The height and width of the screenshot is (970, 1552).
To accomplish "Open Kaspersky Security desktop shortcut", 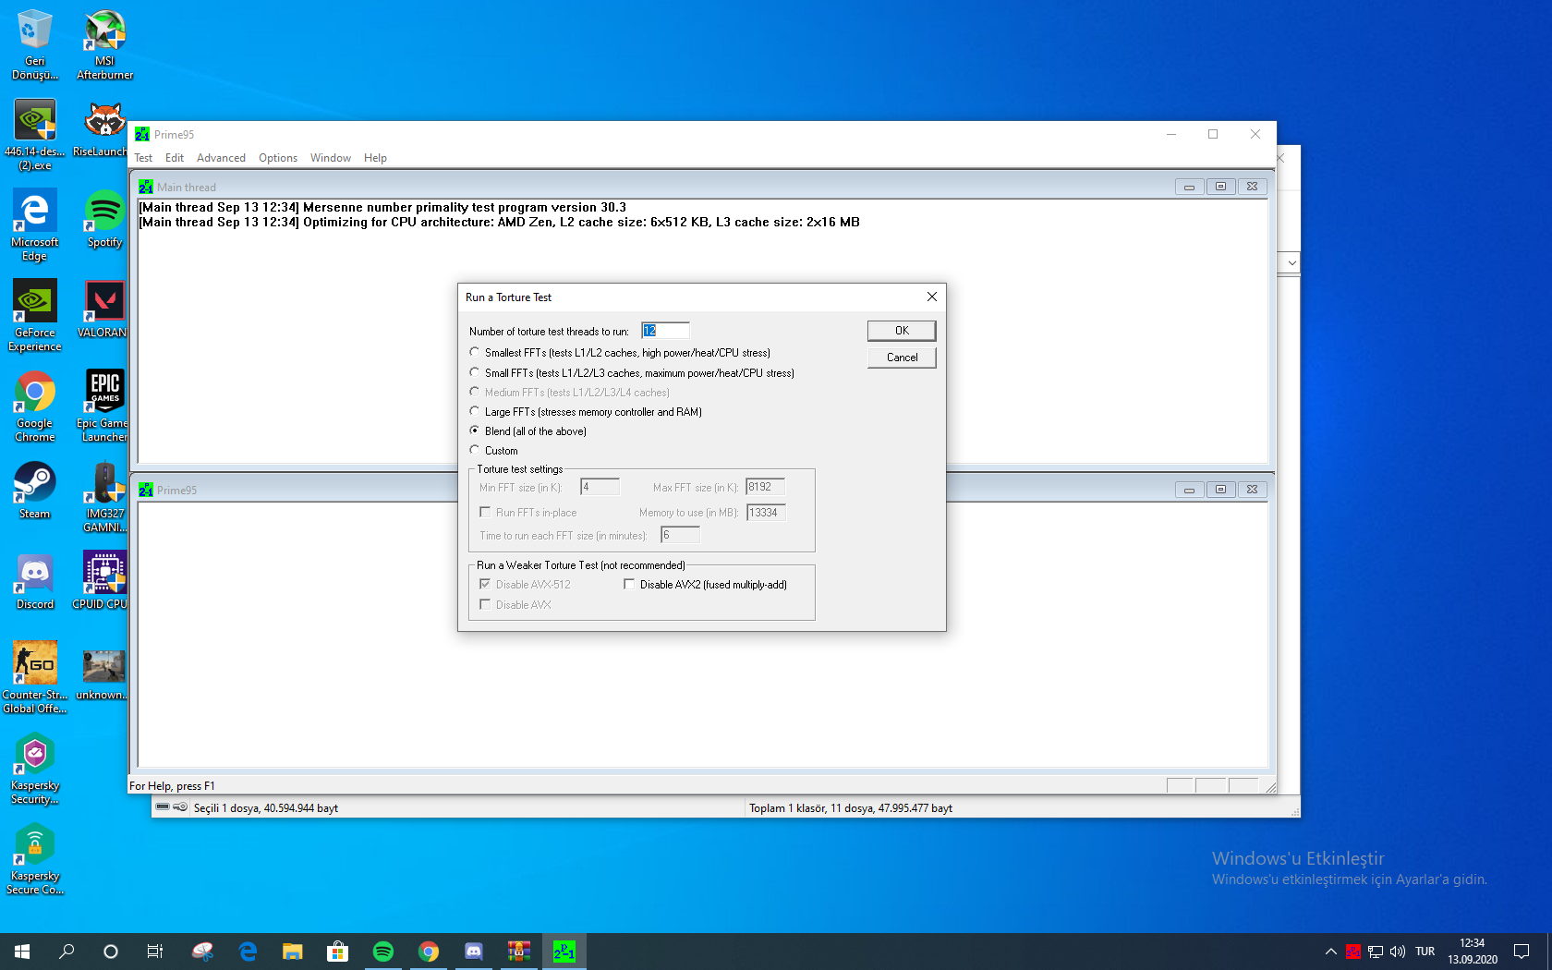I will pos(34,769).
